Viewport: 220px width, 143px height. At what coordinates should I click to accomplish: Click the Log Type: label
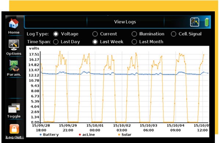click(38, 34)
